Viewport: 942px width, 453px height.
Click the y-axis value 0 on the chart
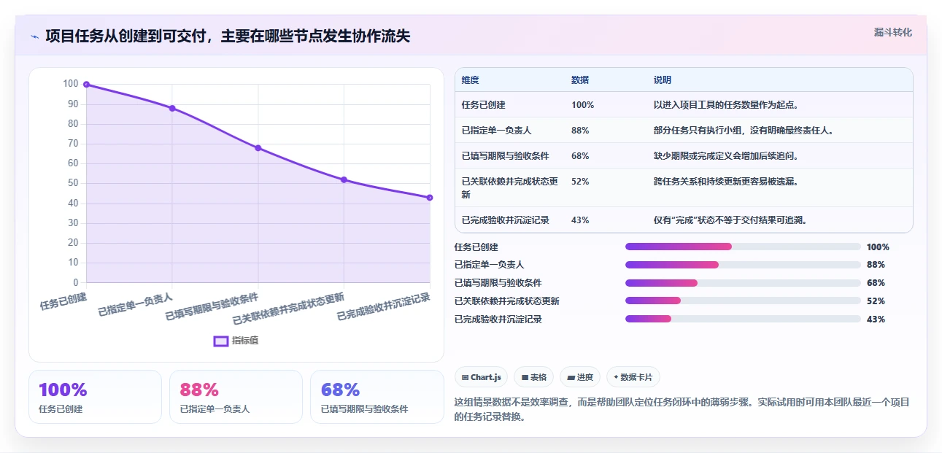(x=75, y=282)
